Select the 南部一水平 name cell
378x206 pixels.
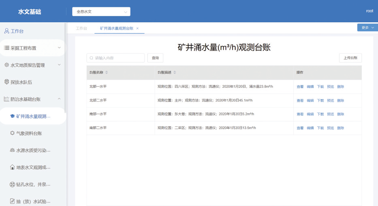pos(98,114)
